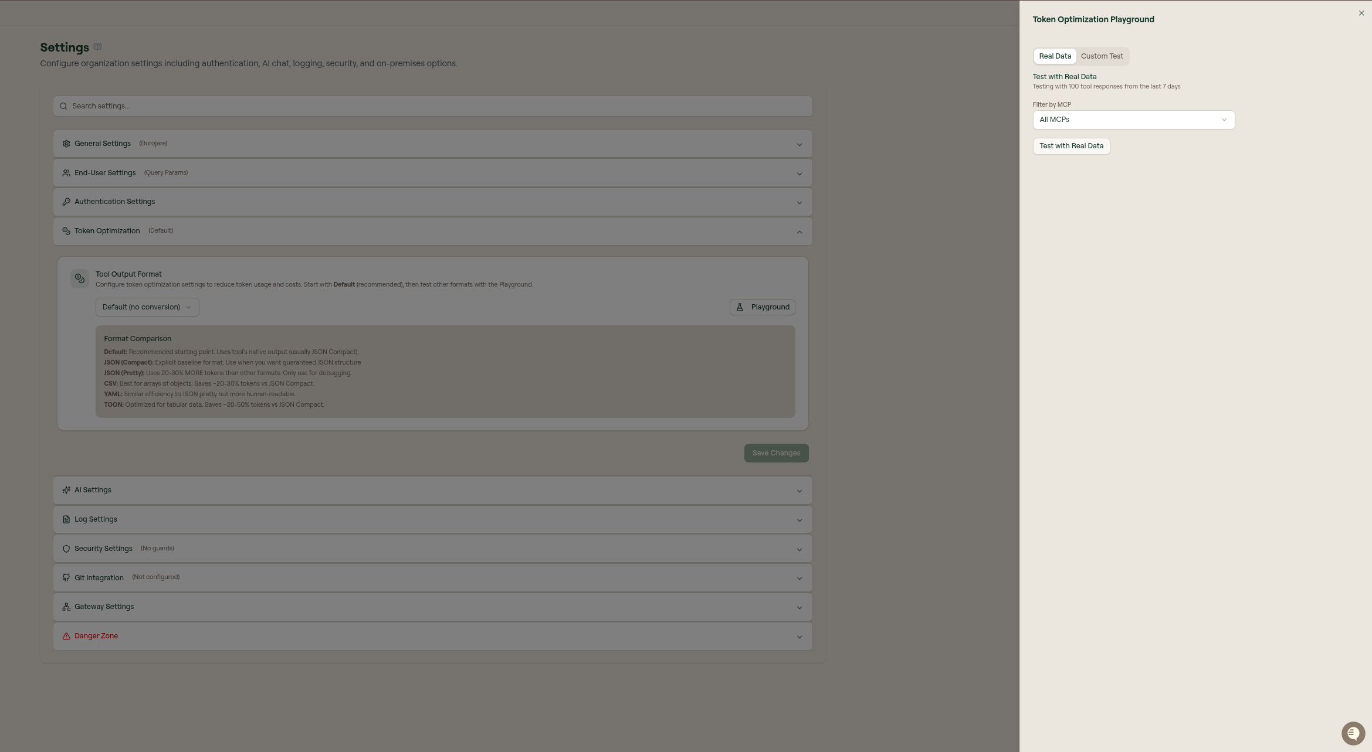The image size is (1372, 752).
Task: Expand Security Settings chevron
Action: tap(799, 549)
